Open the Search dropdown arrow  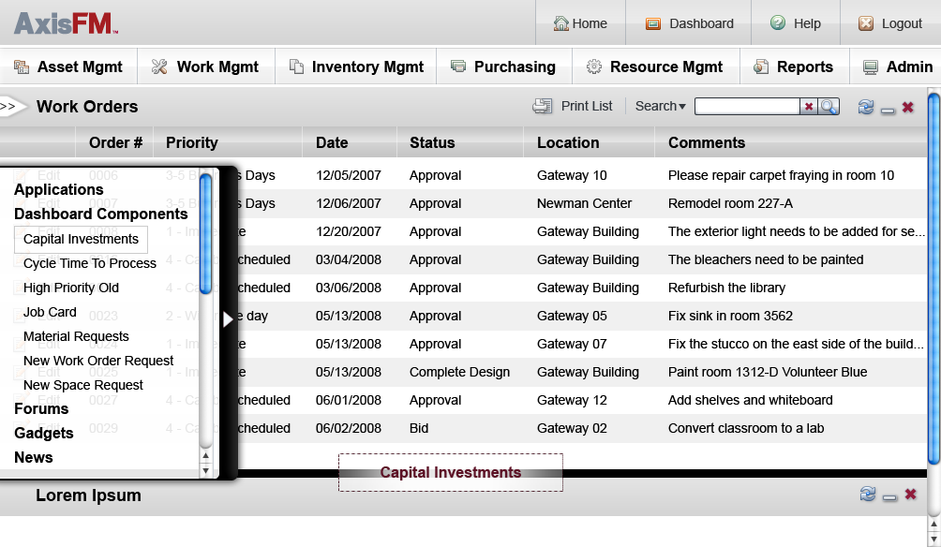point(682,107)
